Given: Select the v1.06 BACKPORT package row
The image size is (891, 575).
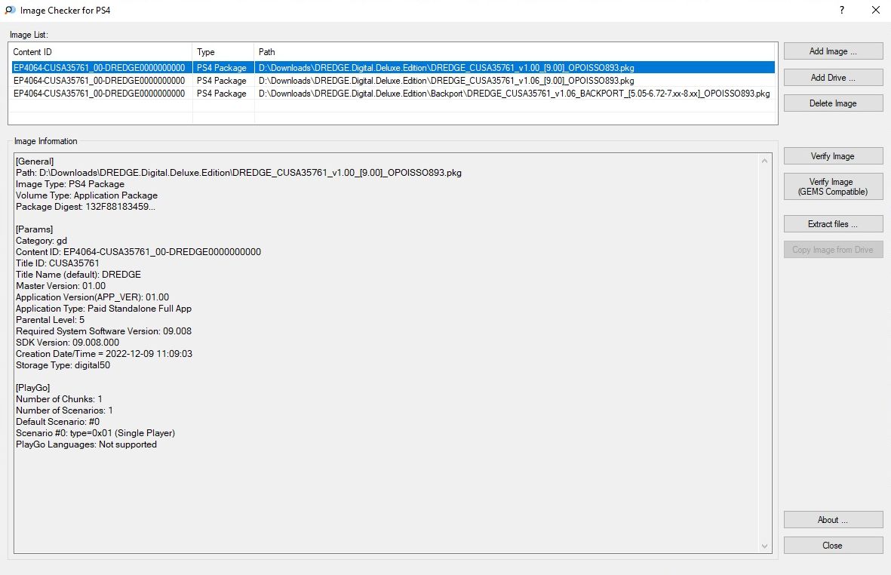Looking at the screenshot, I should coord(392,93).
